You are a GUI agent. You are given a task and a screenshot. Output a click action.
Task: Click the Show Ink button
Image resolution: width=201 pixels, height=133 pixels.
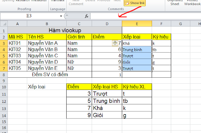[135, 3]
